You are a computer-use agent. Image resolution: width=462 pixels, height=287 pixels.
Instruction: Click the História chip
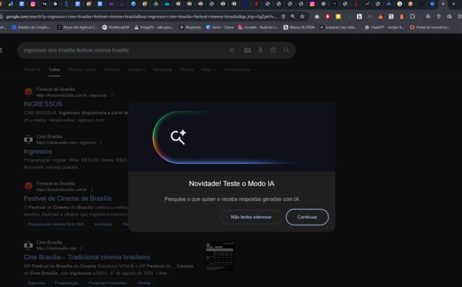[x=144, y=283]
